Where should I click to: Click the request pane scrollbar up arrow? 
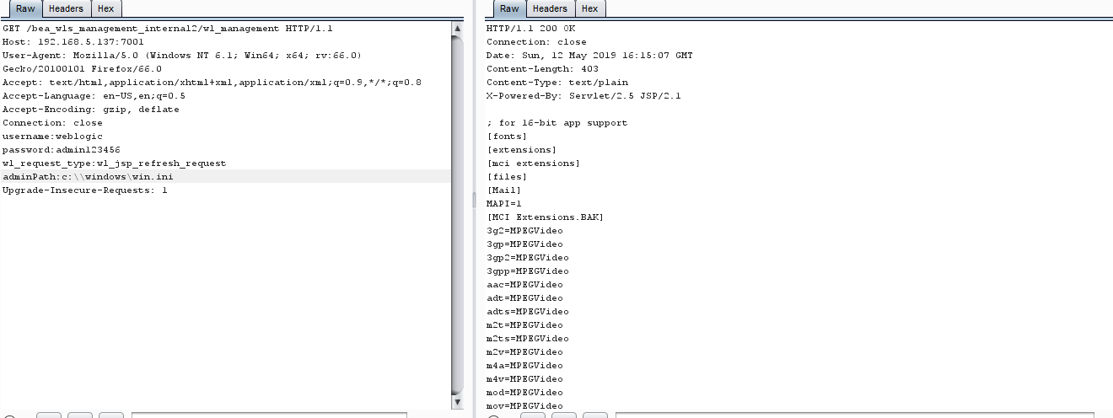pyautogui.click(x=457, y=28)
